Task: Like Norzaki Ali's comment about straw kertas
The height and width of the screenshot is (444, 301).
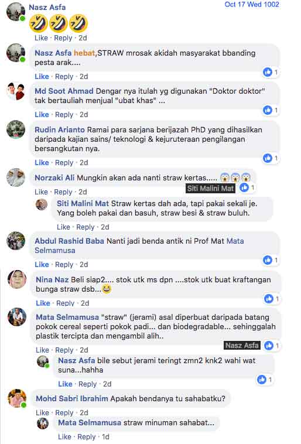Action: [x=41, y=192]
